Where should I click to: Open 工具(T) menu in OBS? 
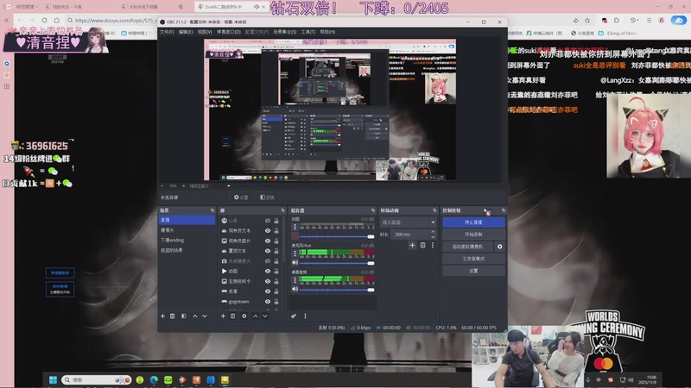click(308, 32)
